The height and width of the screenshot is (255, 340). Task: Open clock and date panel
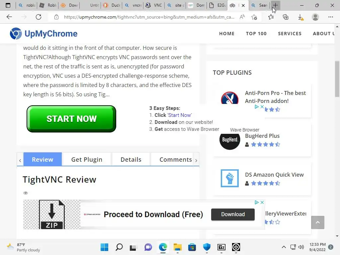pyautogui.click(x=317, y=247)
